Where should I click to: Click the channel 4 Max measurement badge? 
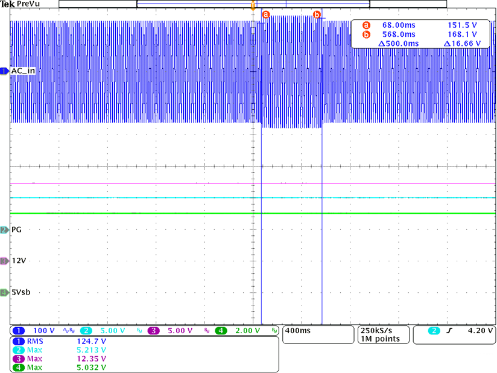(x=19, y=368)
